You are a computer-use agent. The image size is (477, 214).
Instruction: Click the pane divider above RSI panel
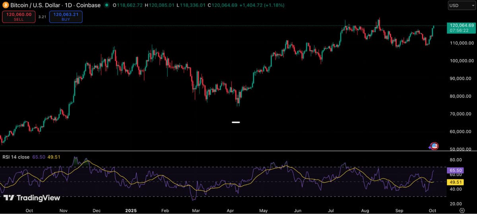tap(238, 151)
